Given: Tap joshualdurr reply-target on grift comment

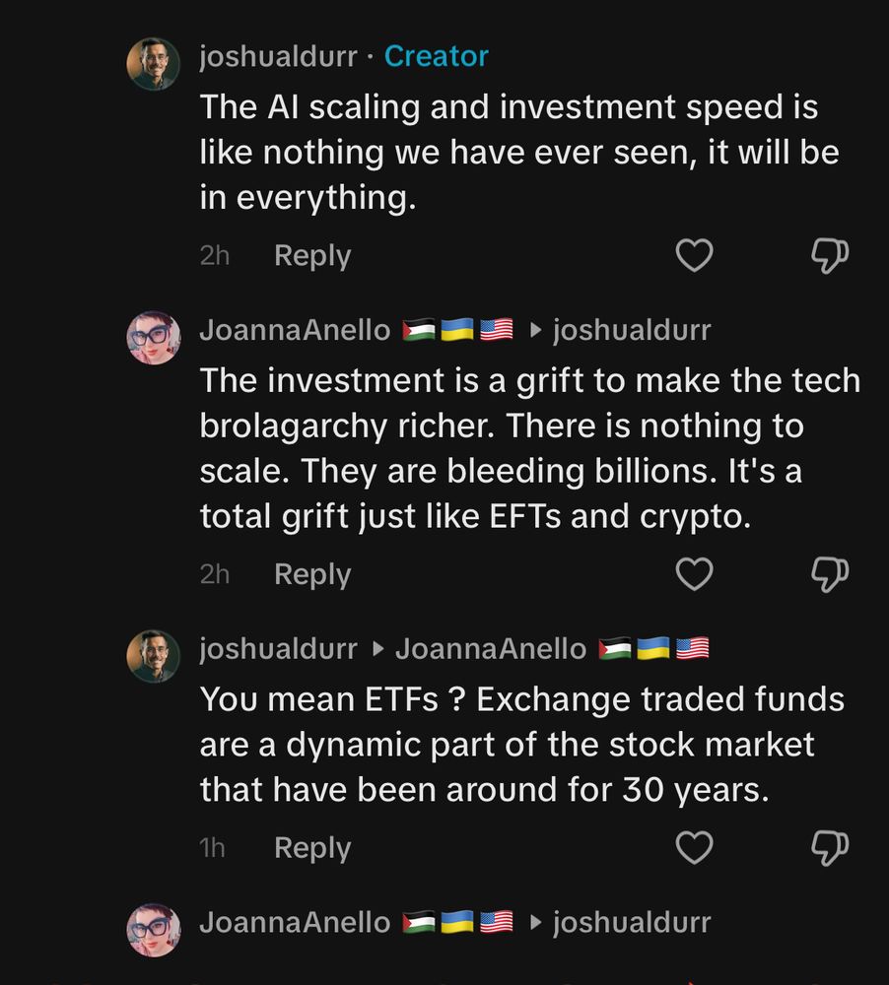Looking at the screenshot, I should tap(631, 330).
